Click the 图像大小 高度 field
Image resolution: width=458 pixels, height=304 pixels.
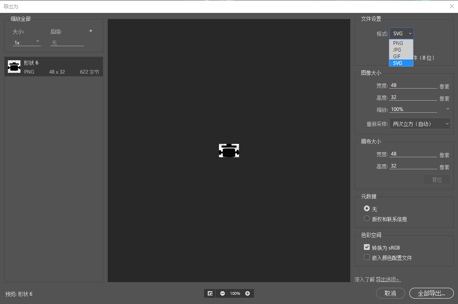coord(413,97)
